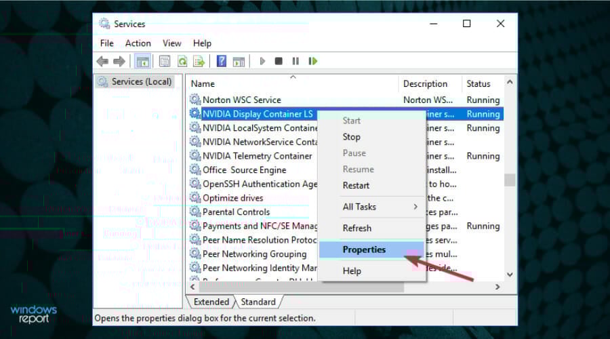Viewport: 610px width, 339px height.
Task: Click the vertical scrollbar up arrow
Action: tap(510, 82)
